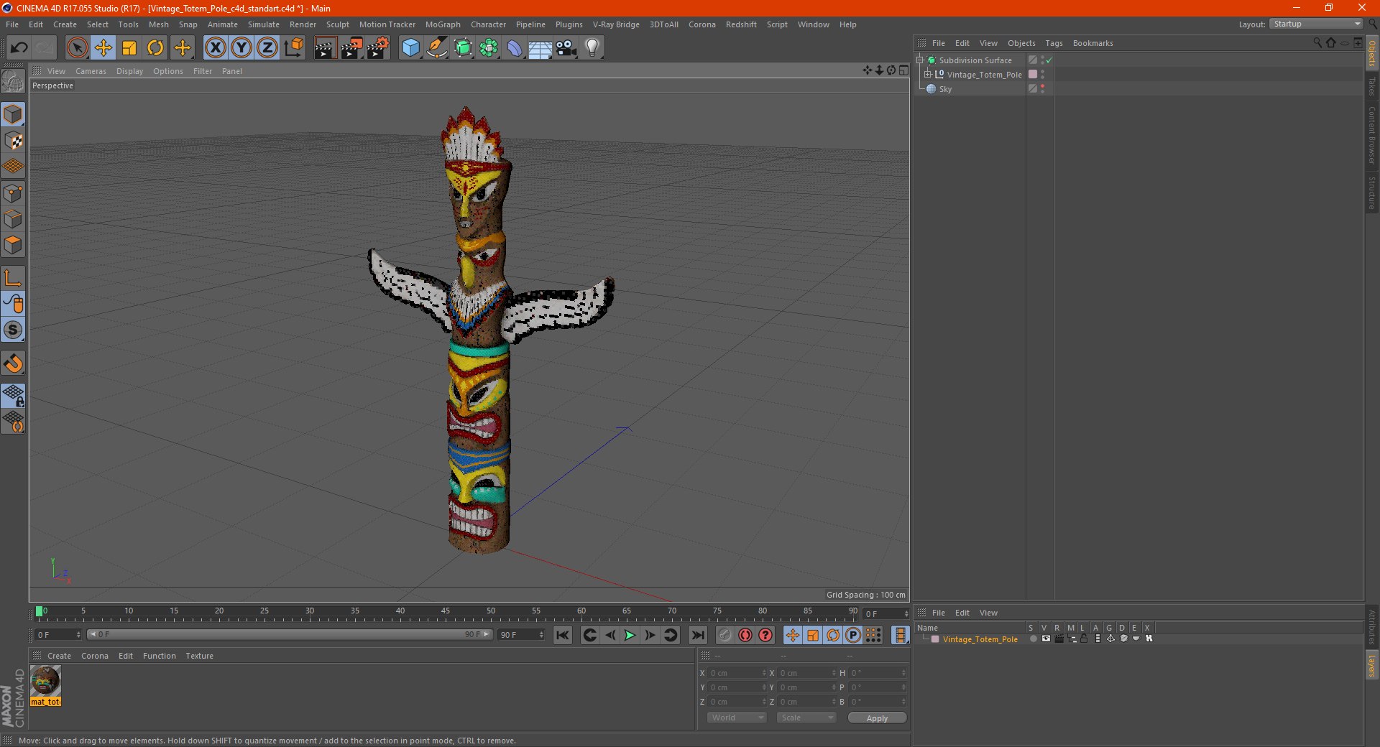Click the Deformer bend icon
The width and height of the screenshot is (1380, 747).
pos(515,48)
